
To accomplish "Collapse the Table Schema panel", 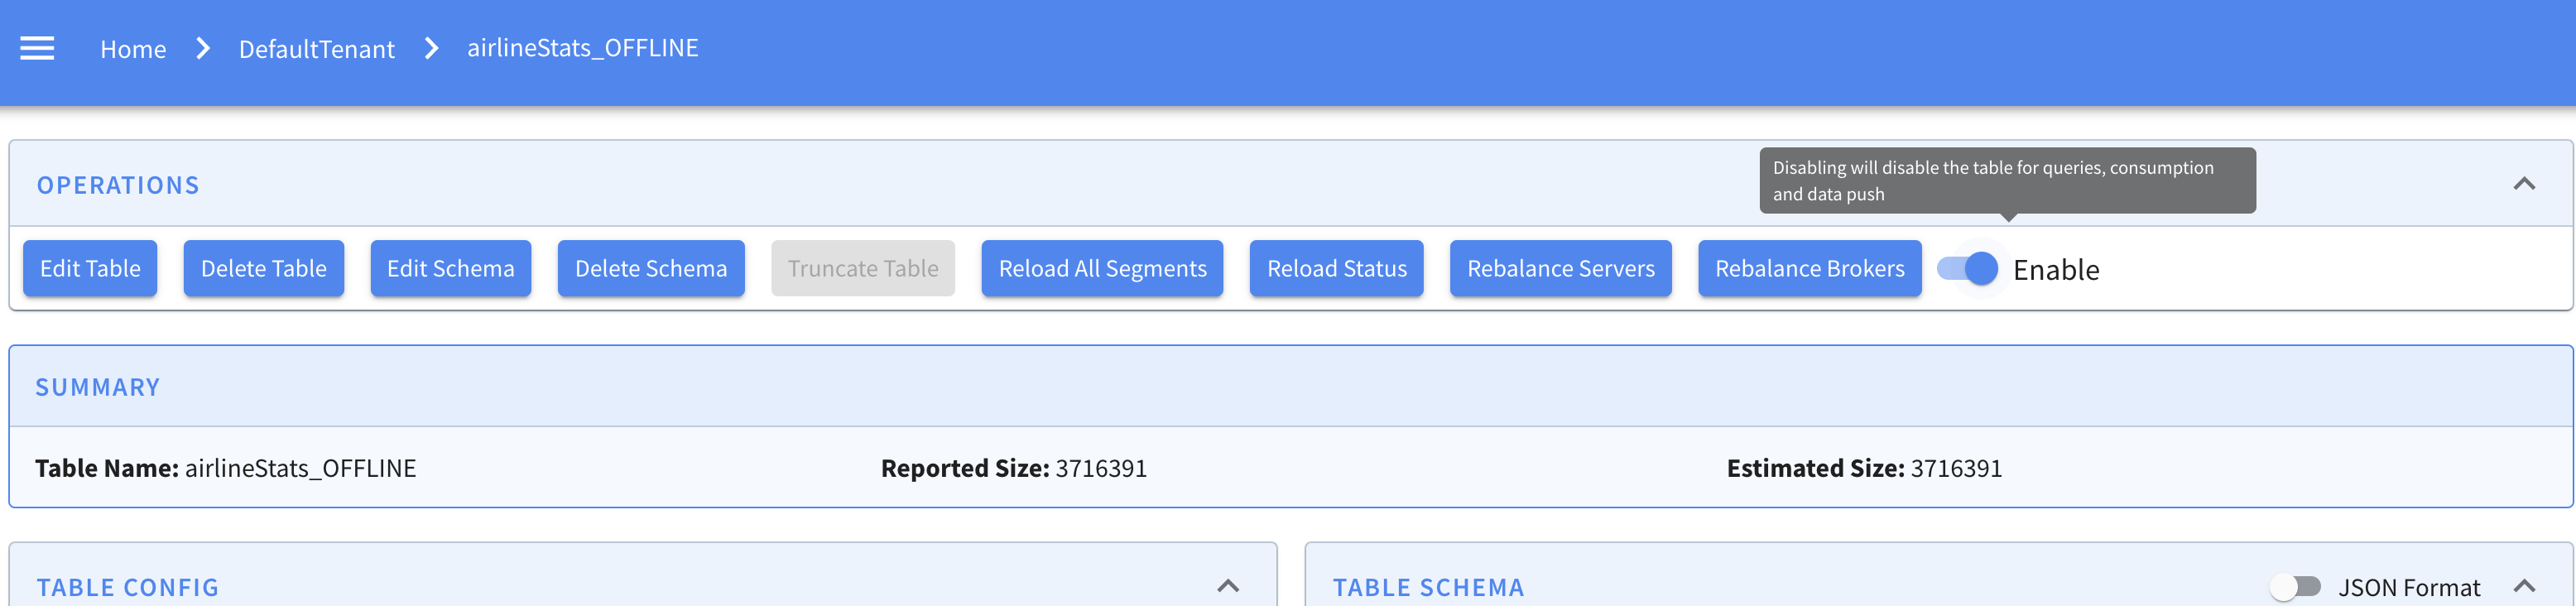I will click(x=2524, y=587).
